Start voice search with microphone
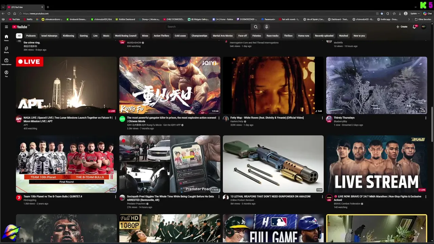 click(267, 27)
